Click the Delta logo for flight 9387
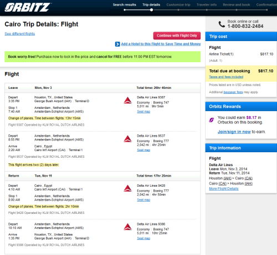The height and width of the screenshot is (255, 277). coord(127,101)
